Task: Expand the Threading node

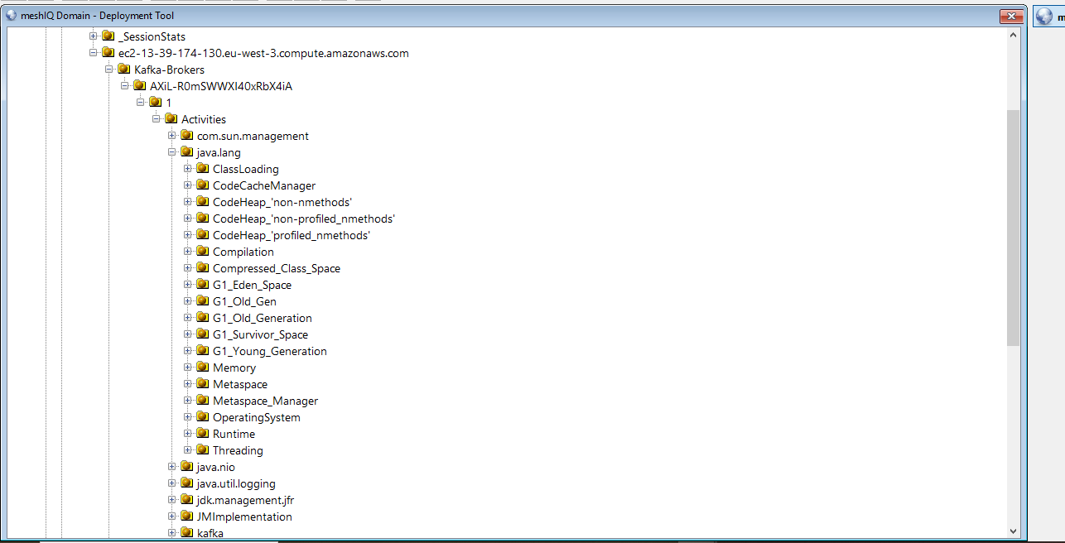Action: tap(188, 450)
